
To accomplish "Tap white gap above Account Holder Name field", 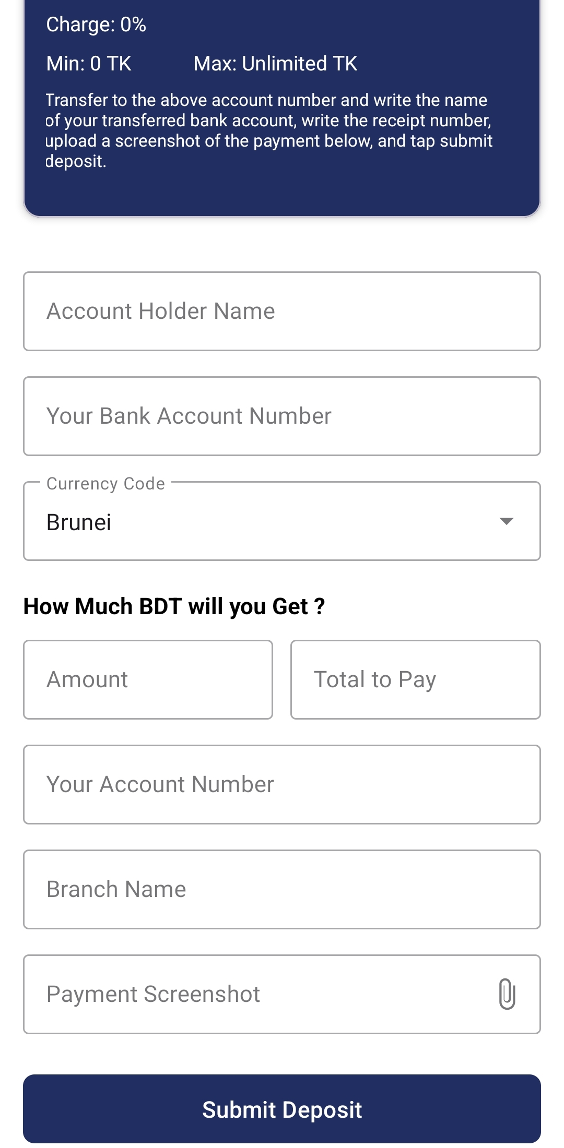I will click(282, 244).
